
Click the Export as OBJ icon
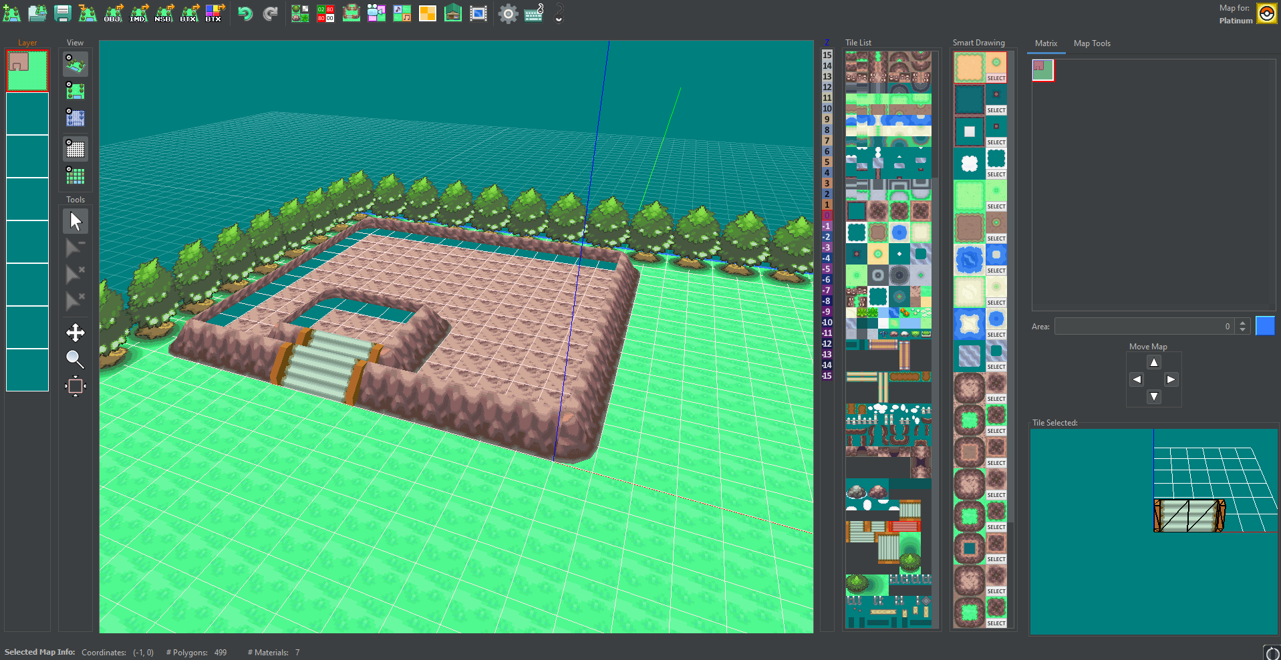point(113,13)
